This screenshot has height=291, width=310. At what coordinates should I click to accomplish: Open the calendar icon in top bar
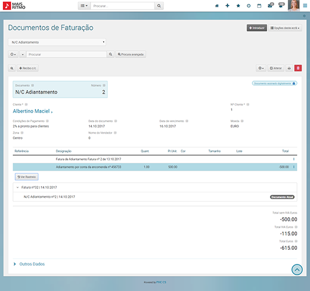pos(259,6)
